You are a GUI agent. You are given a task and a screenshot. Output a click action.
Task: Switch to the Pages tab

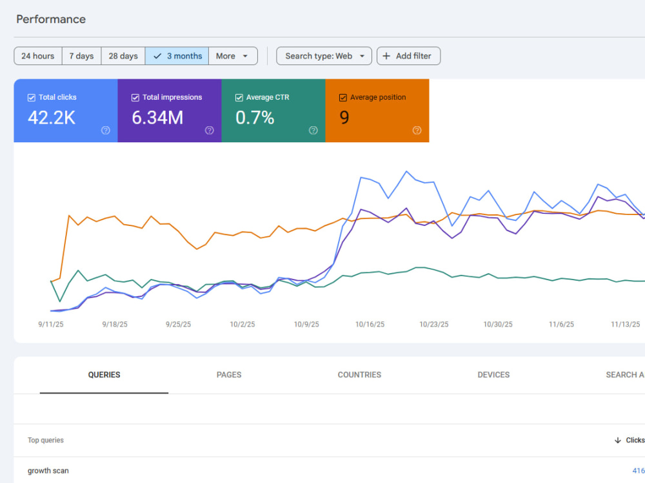(229, 375)
